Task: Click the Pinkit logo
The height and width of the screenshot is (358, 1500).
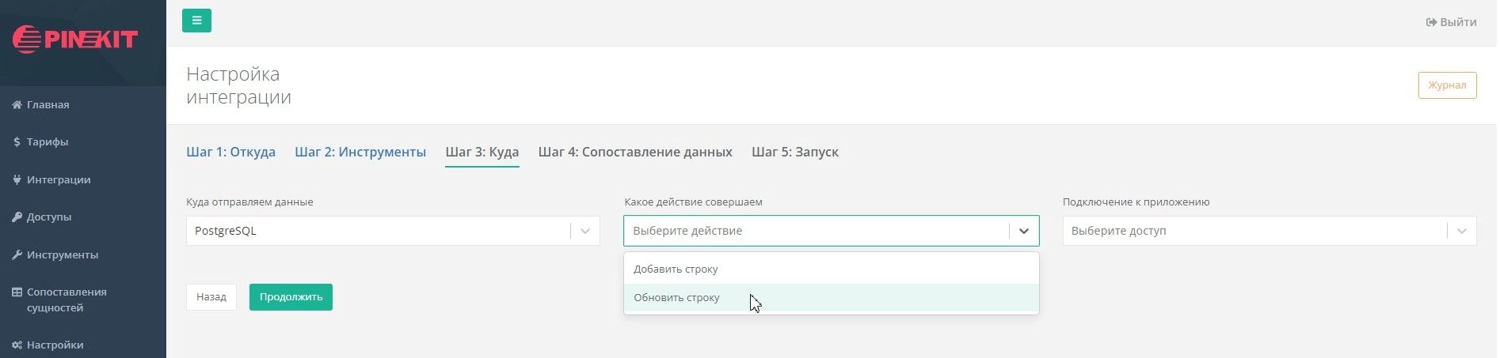Action: pos(75,40)
